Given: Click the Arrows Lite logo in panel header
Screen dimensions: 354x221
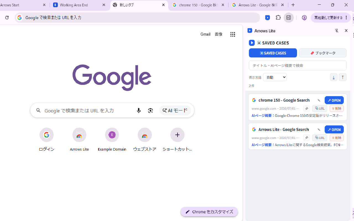Looking at the screenshot, I should 250,31.
